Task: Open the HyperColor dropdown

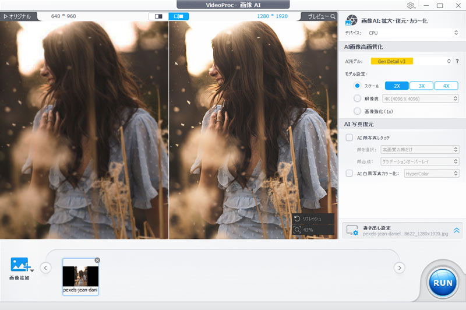Action: (432, 174)
